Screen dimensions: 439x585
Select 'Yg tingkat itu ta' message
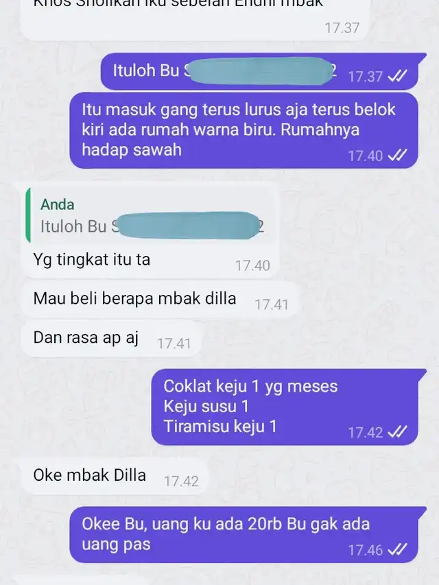pyautogui.click(x=92, y=260)
